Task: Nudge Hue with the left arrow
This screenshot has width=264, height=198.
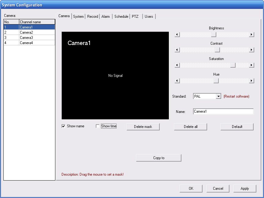Action: point(177,81)
